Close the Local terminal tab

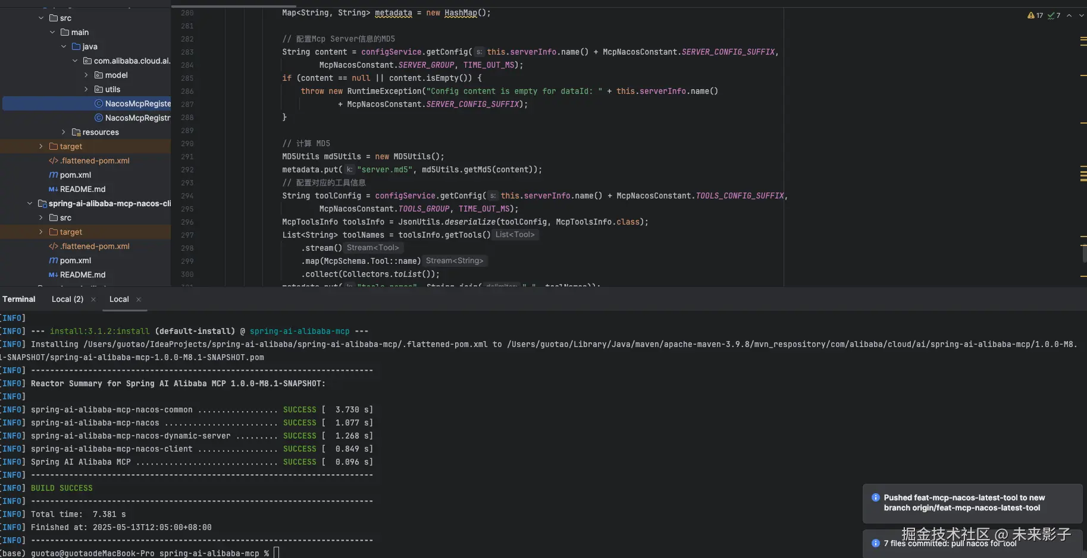coord(139,300)
